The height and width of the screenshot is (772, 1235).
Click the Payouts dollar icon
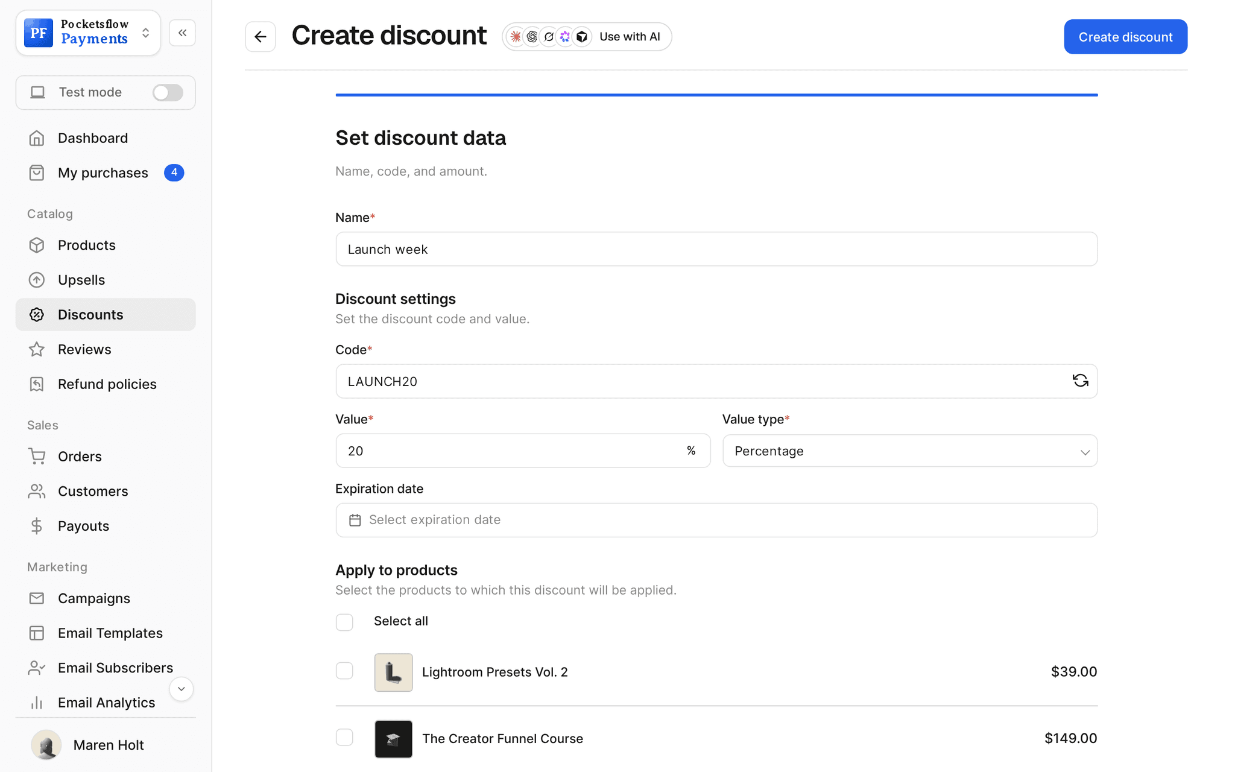[x=37, y=526]
